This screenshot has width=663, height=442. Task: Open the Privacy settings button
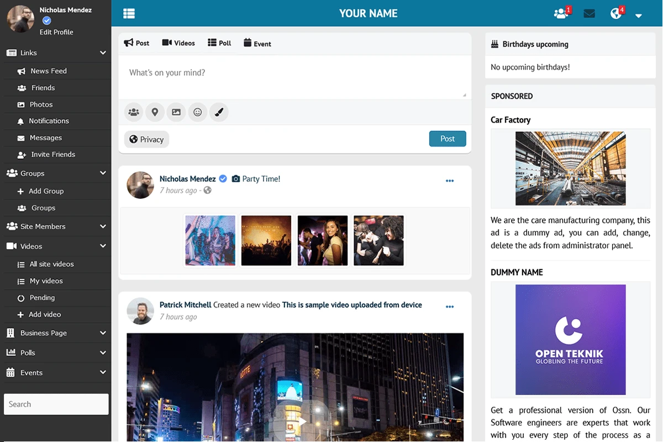[146, 139]
